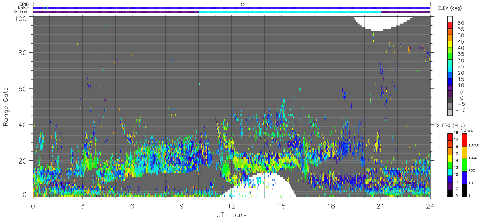Click the blue 10–100 noise swatch
484x223 pixels.
click(x=464, y=178)
